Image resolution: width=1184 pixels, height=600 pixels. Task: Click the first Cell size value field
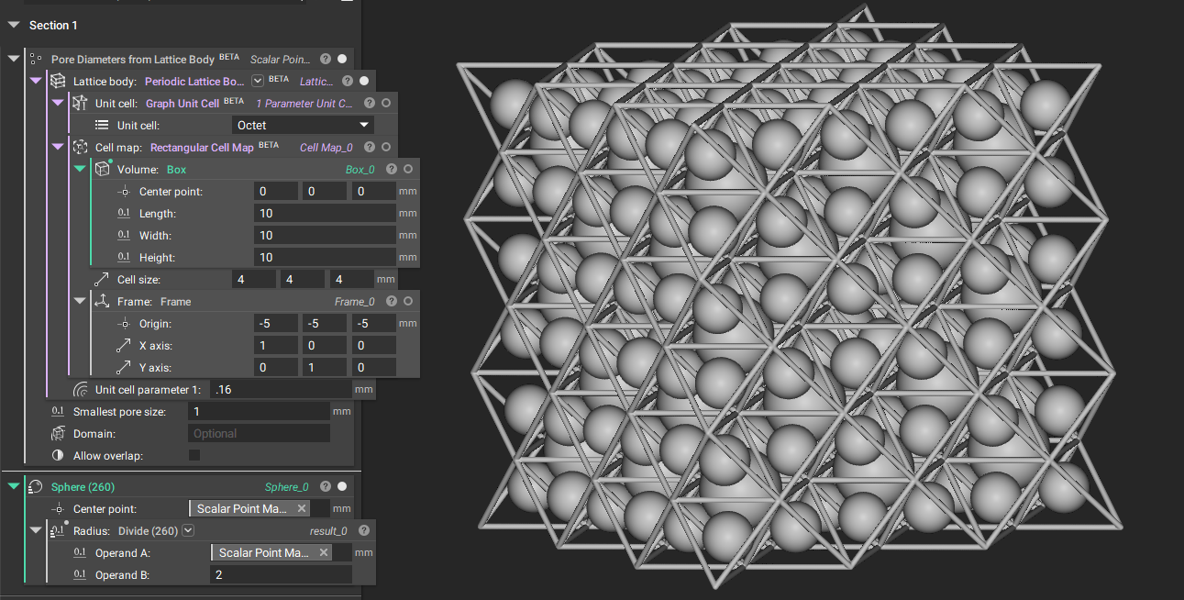pos(254,279)
